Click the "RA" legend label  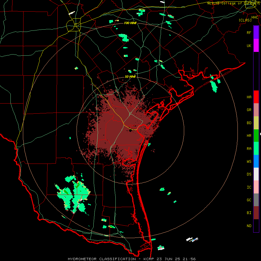[249, 149]
